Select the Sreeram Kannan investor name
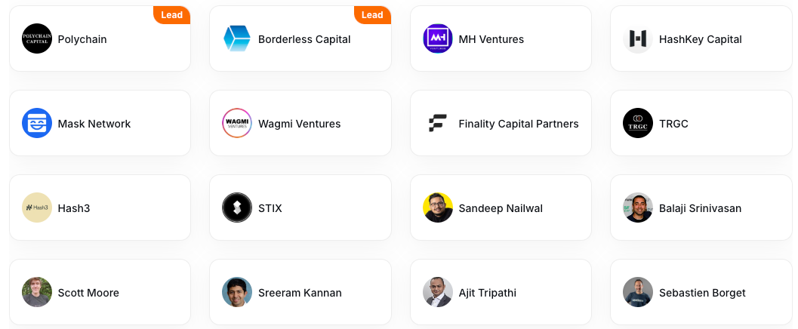This screenshot has width=798, height=329. [300, 293]
